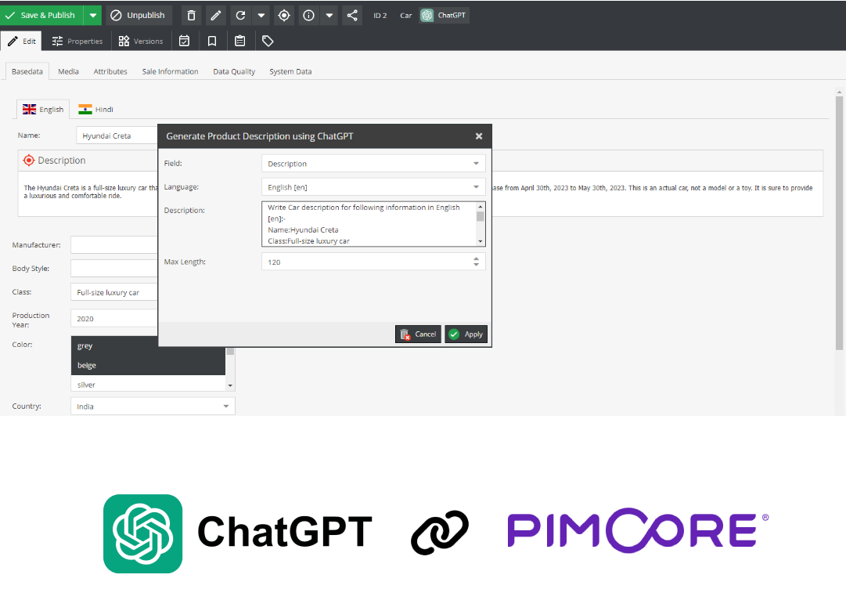846x600 pixels.
Task: Select the English language tab
Action: (x=43, y=109)
